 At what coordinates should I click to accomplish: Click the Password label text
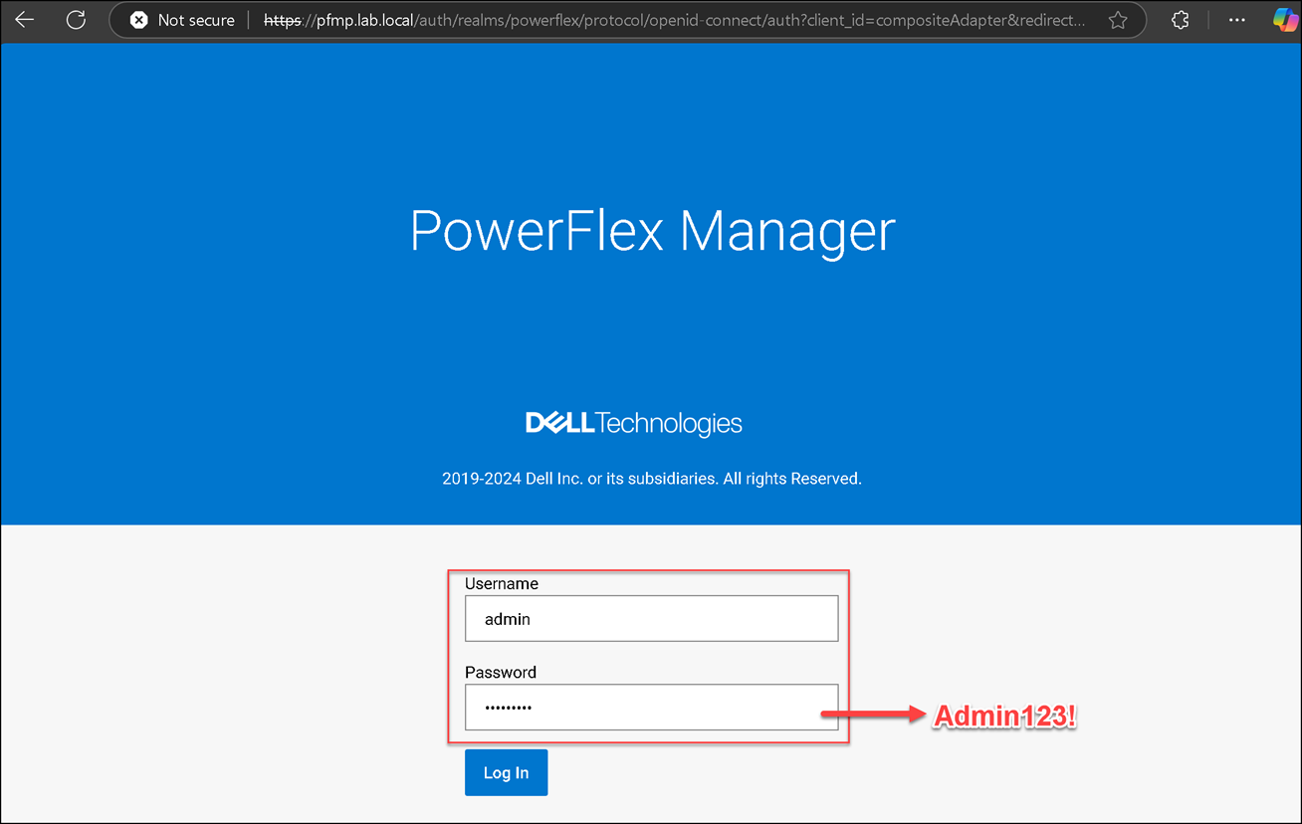[500, 673]
